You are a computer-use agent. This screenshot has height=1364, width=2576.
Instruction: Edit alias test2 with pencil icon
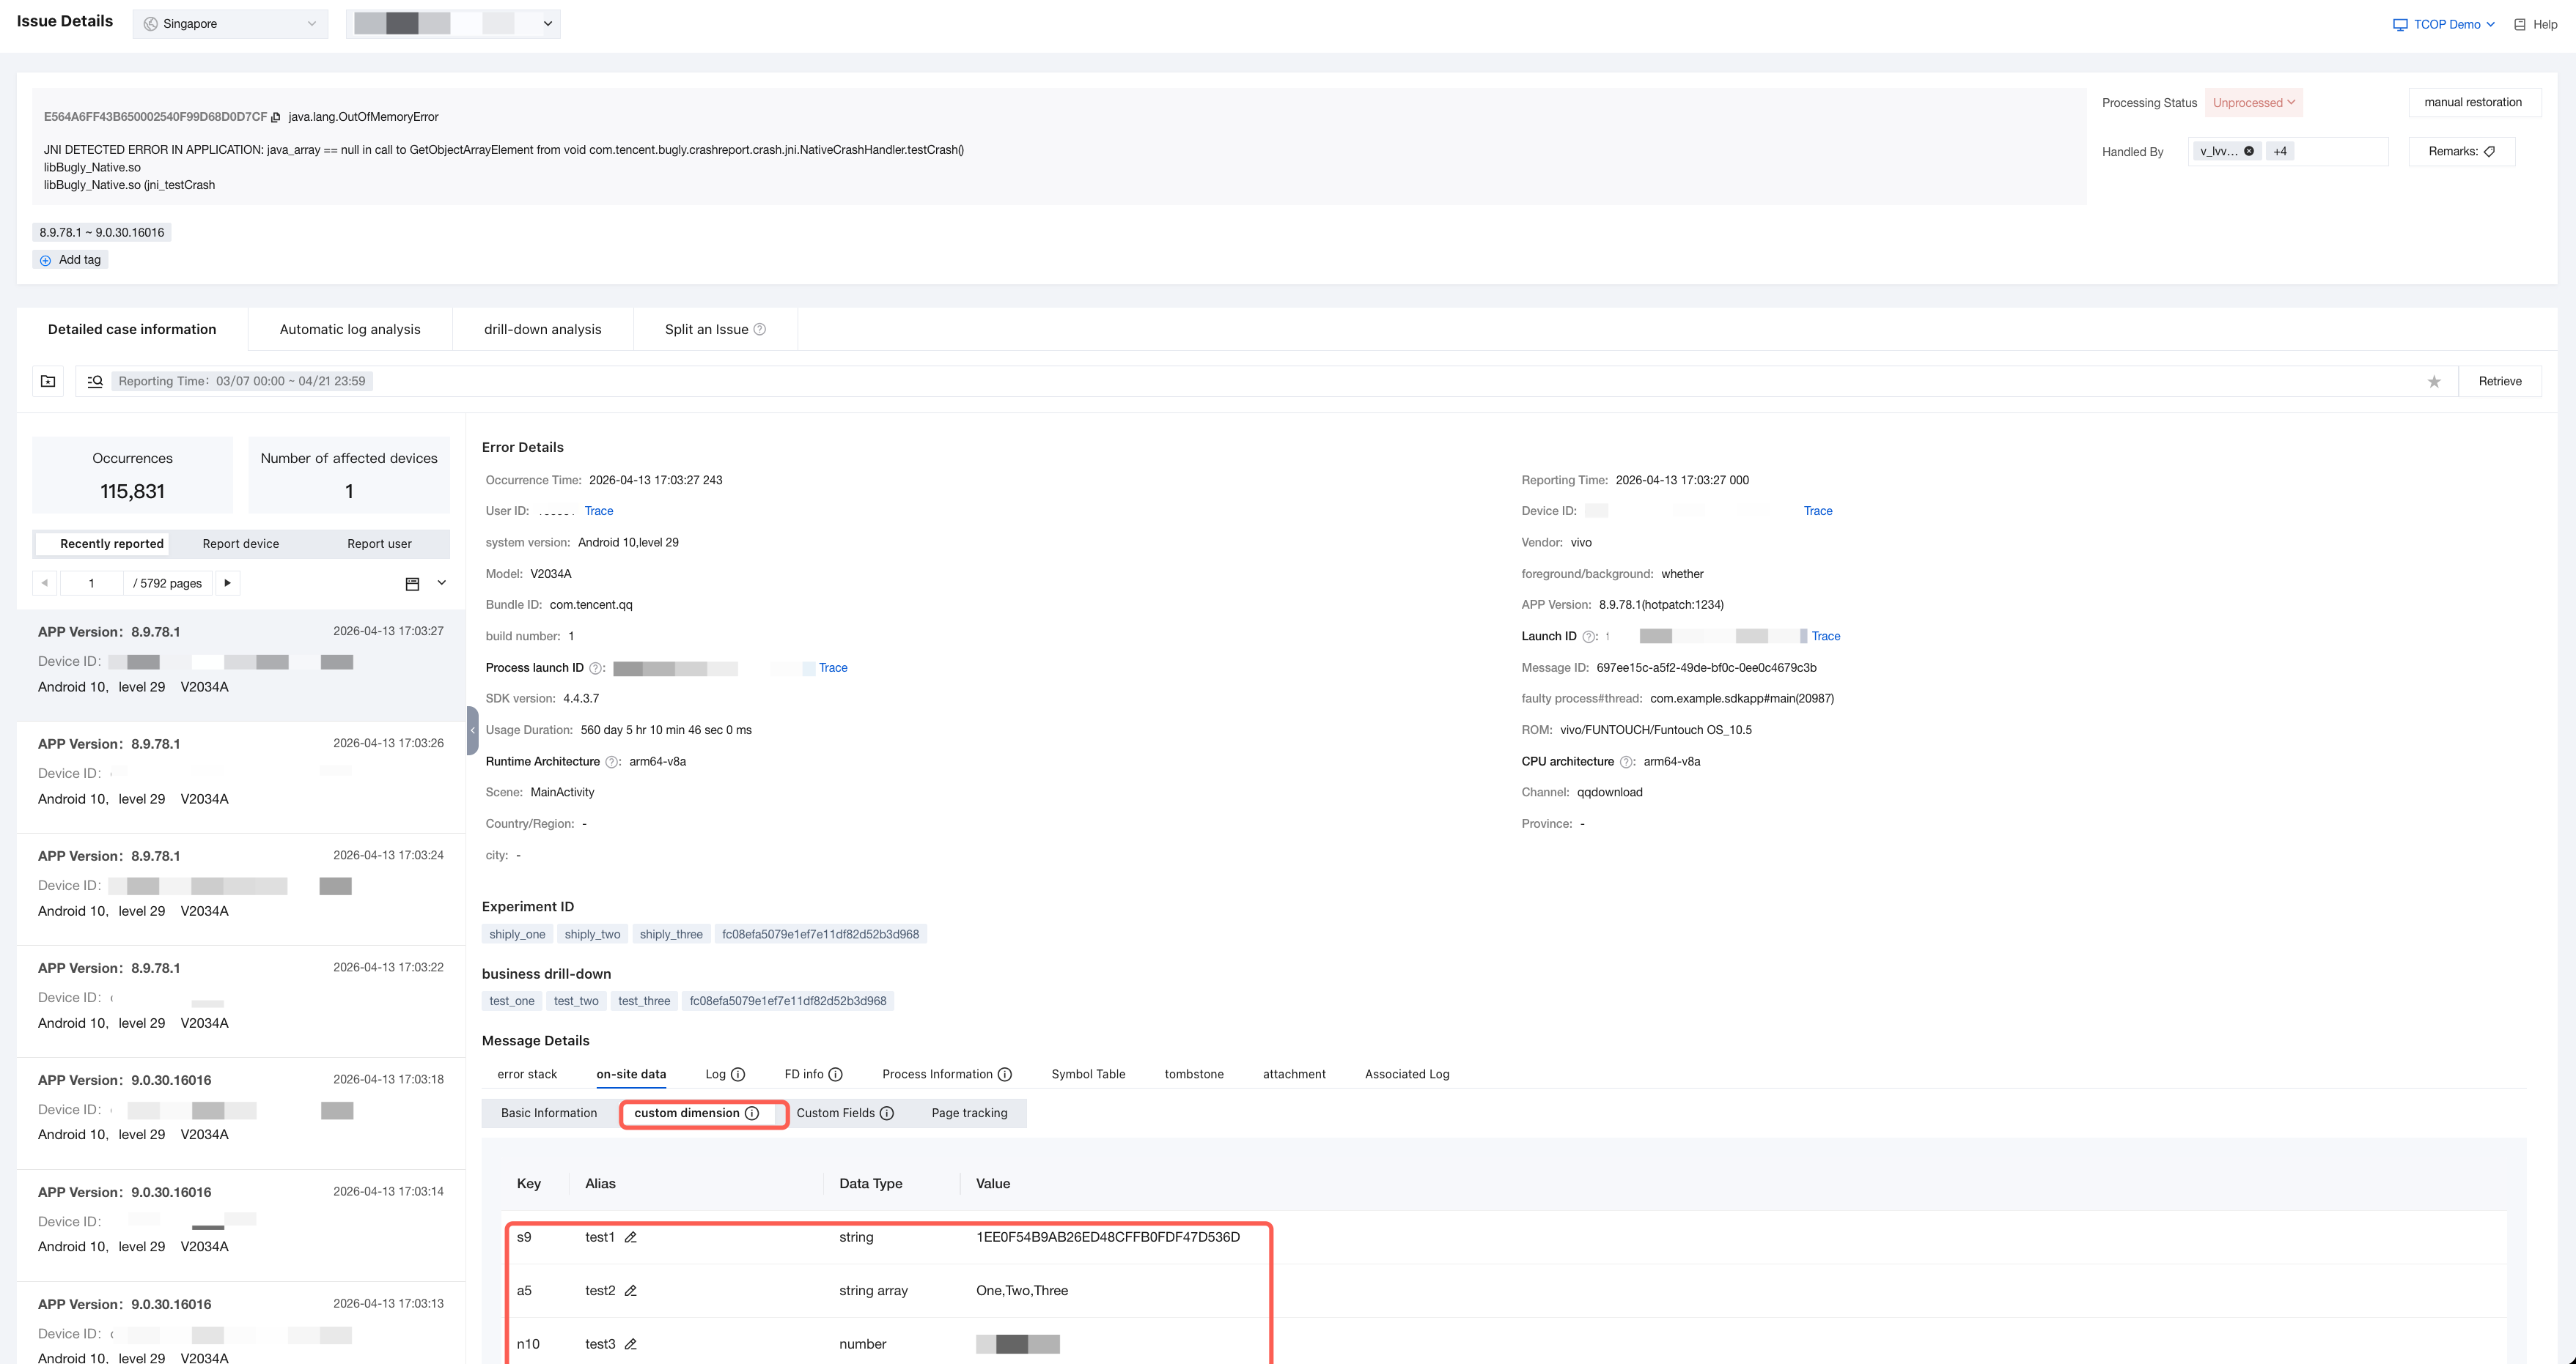(x=631, y=1291)
